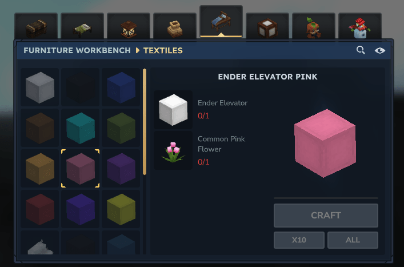Switch to the green bed category tab
The image size is (404, 267).
pyautogui.click(x=82, y=26)
